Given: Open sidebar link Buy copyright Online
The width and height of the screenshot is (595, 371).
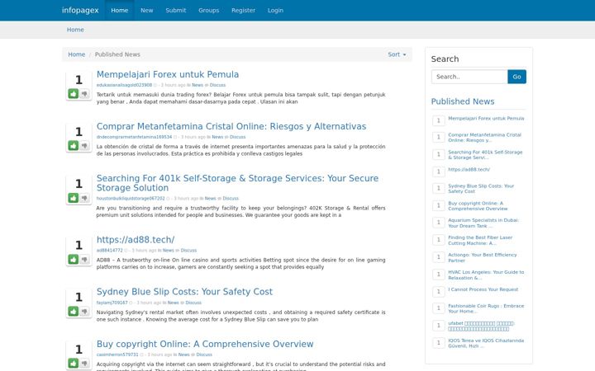Looking at the screenshot, I should [x=478, y=206].
